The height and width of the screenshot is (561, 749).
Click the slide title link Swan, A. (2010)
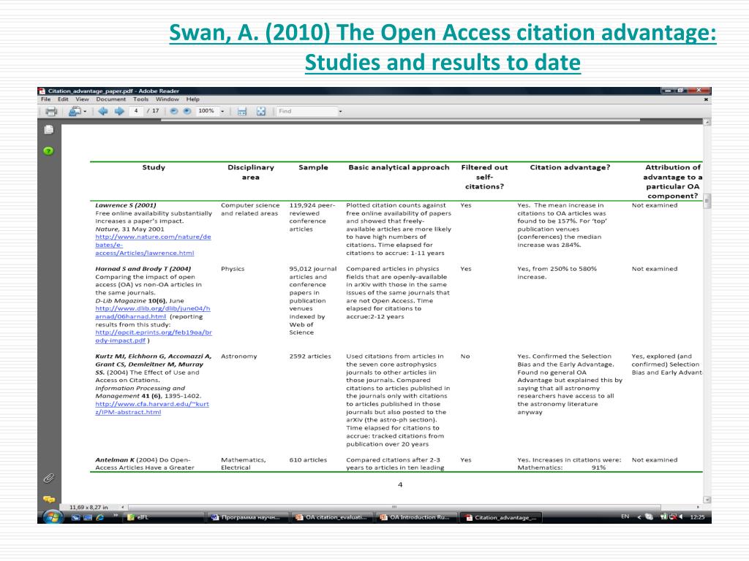443,47
